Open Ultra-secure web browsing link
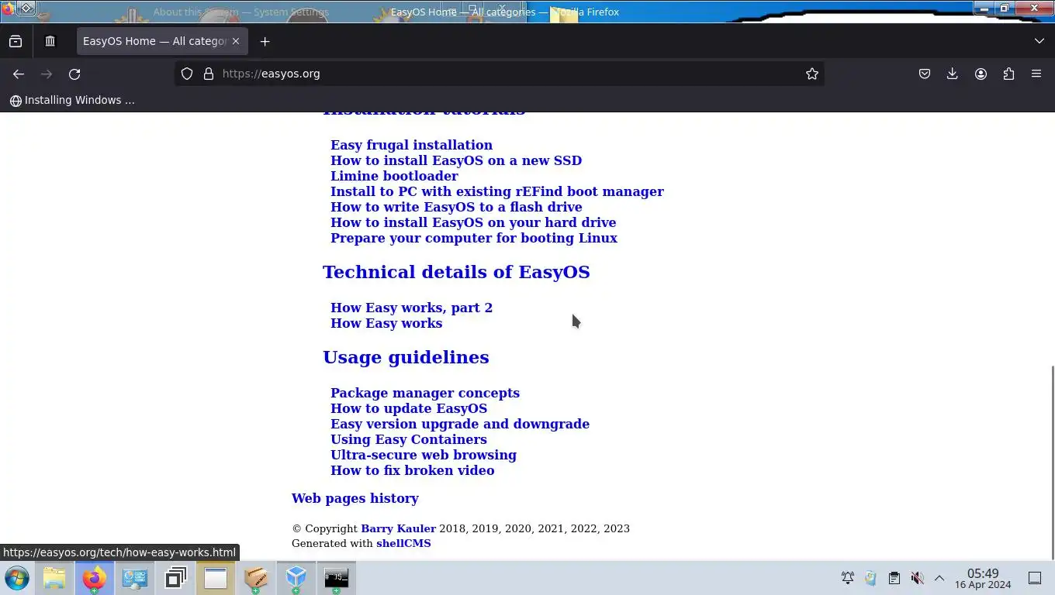The height and width of the screenshot is (595, 1055). [x=424, y=455]
